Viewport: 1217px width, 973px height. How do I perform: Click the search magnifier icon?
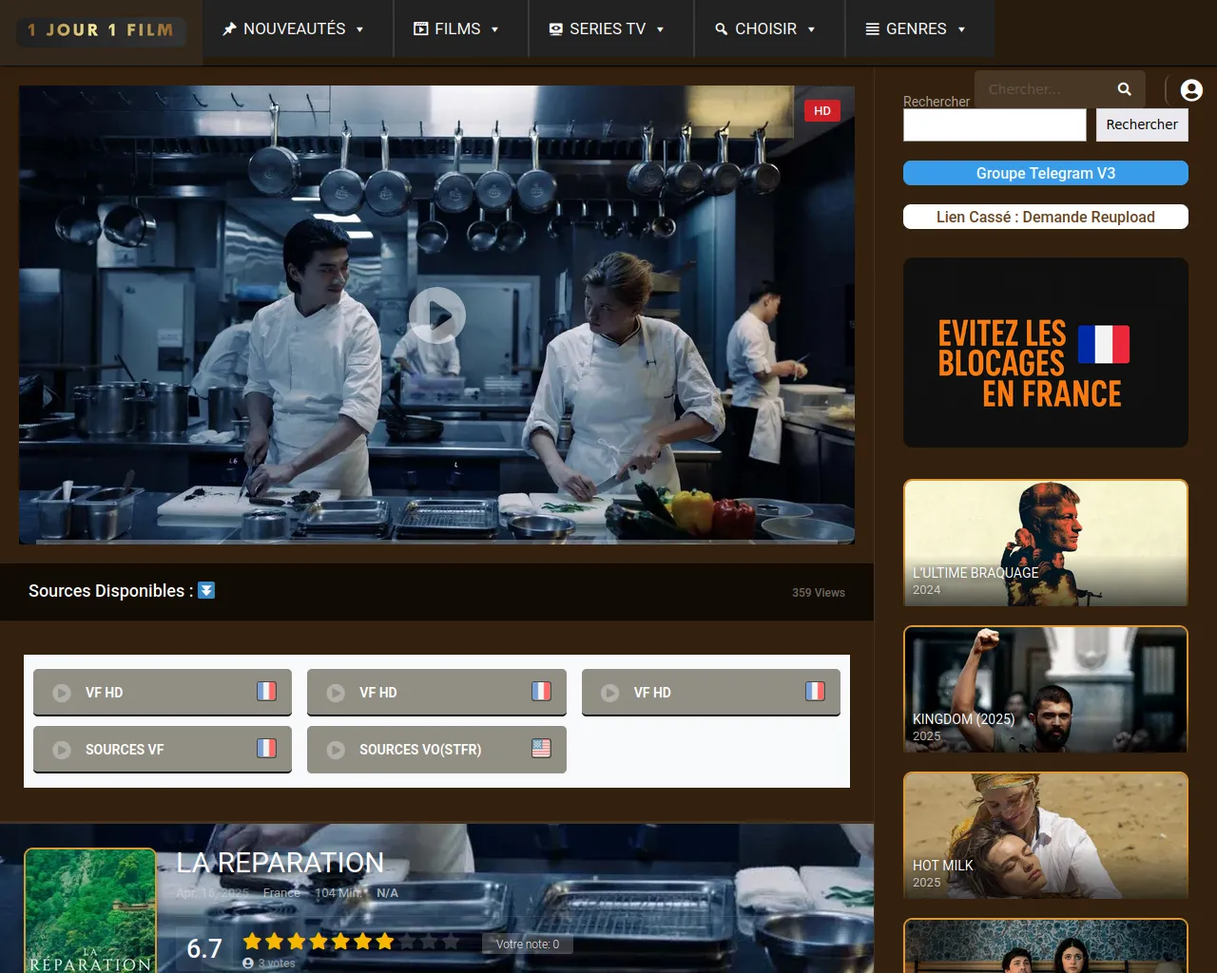(1124, 89)
